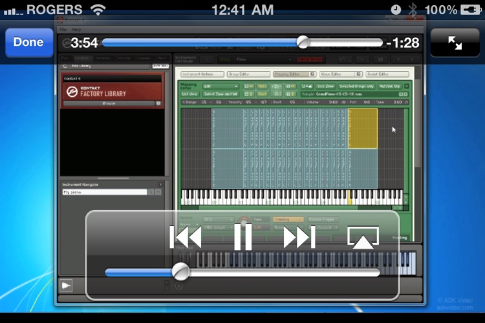Click the resolve key overlap icon in top row
The height and width of the screenshot is (323, 485).
(x=276, y=86)
